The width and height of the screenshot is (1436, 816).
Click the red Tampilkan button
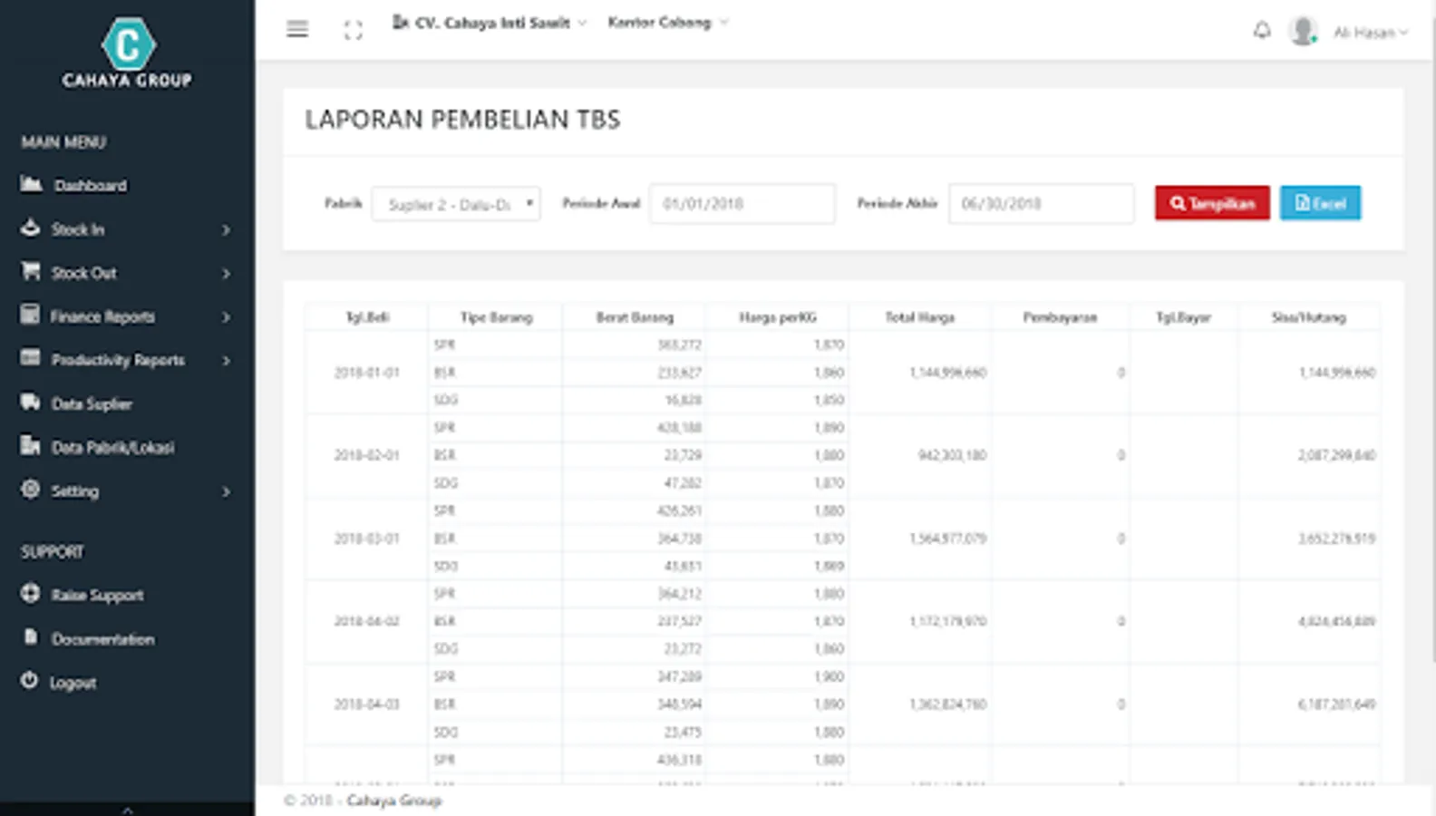pyautogui.click(x=1212, y=203)
